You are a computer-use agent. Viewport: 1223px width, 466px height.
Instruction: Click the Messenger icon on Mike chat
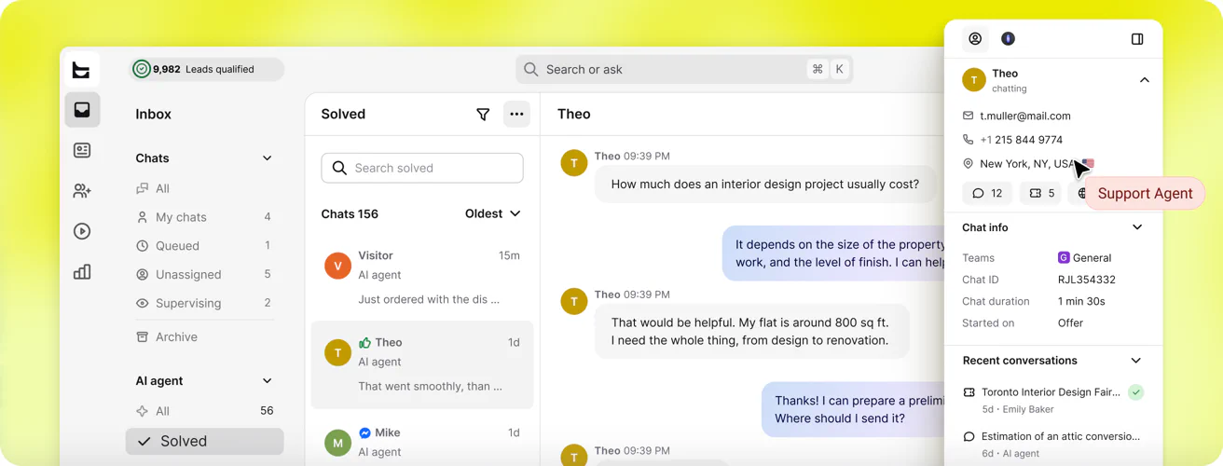(364, 433)
